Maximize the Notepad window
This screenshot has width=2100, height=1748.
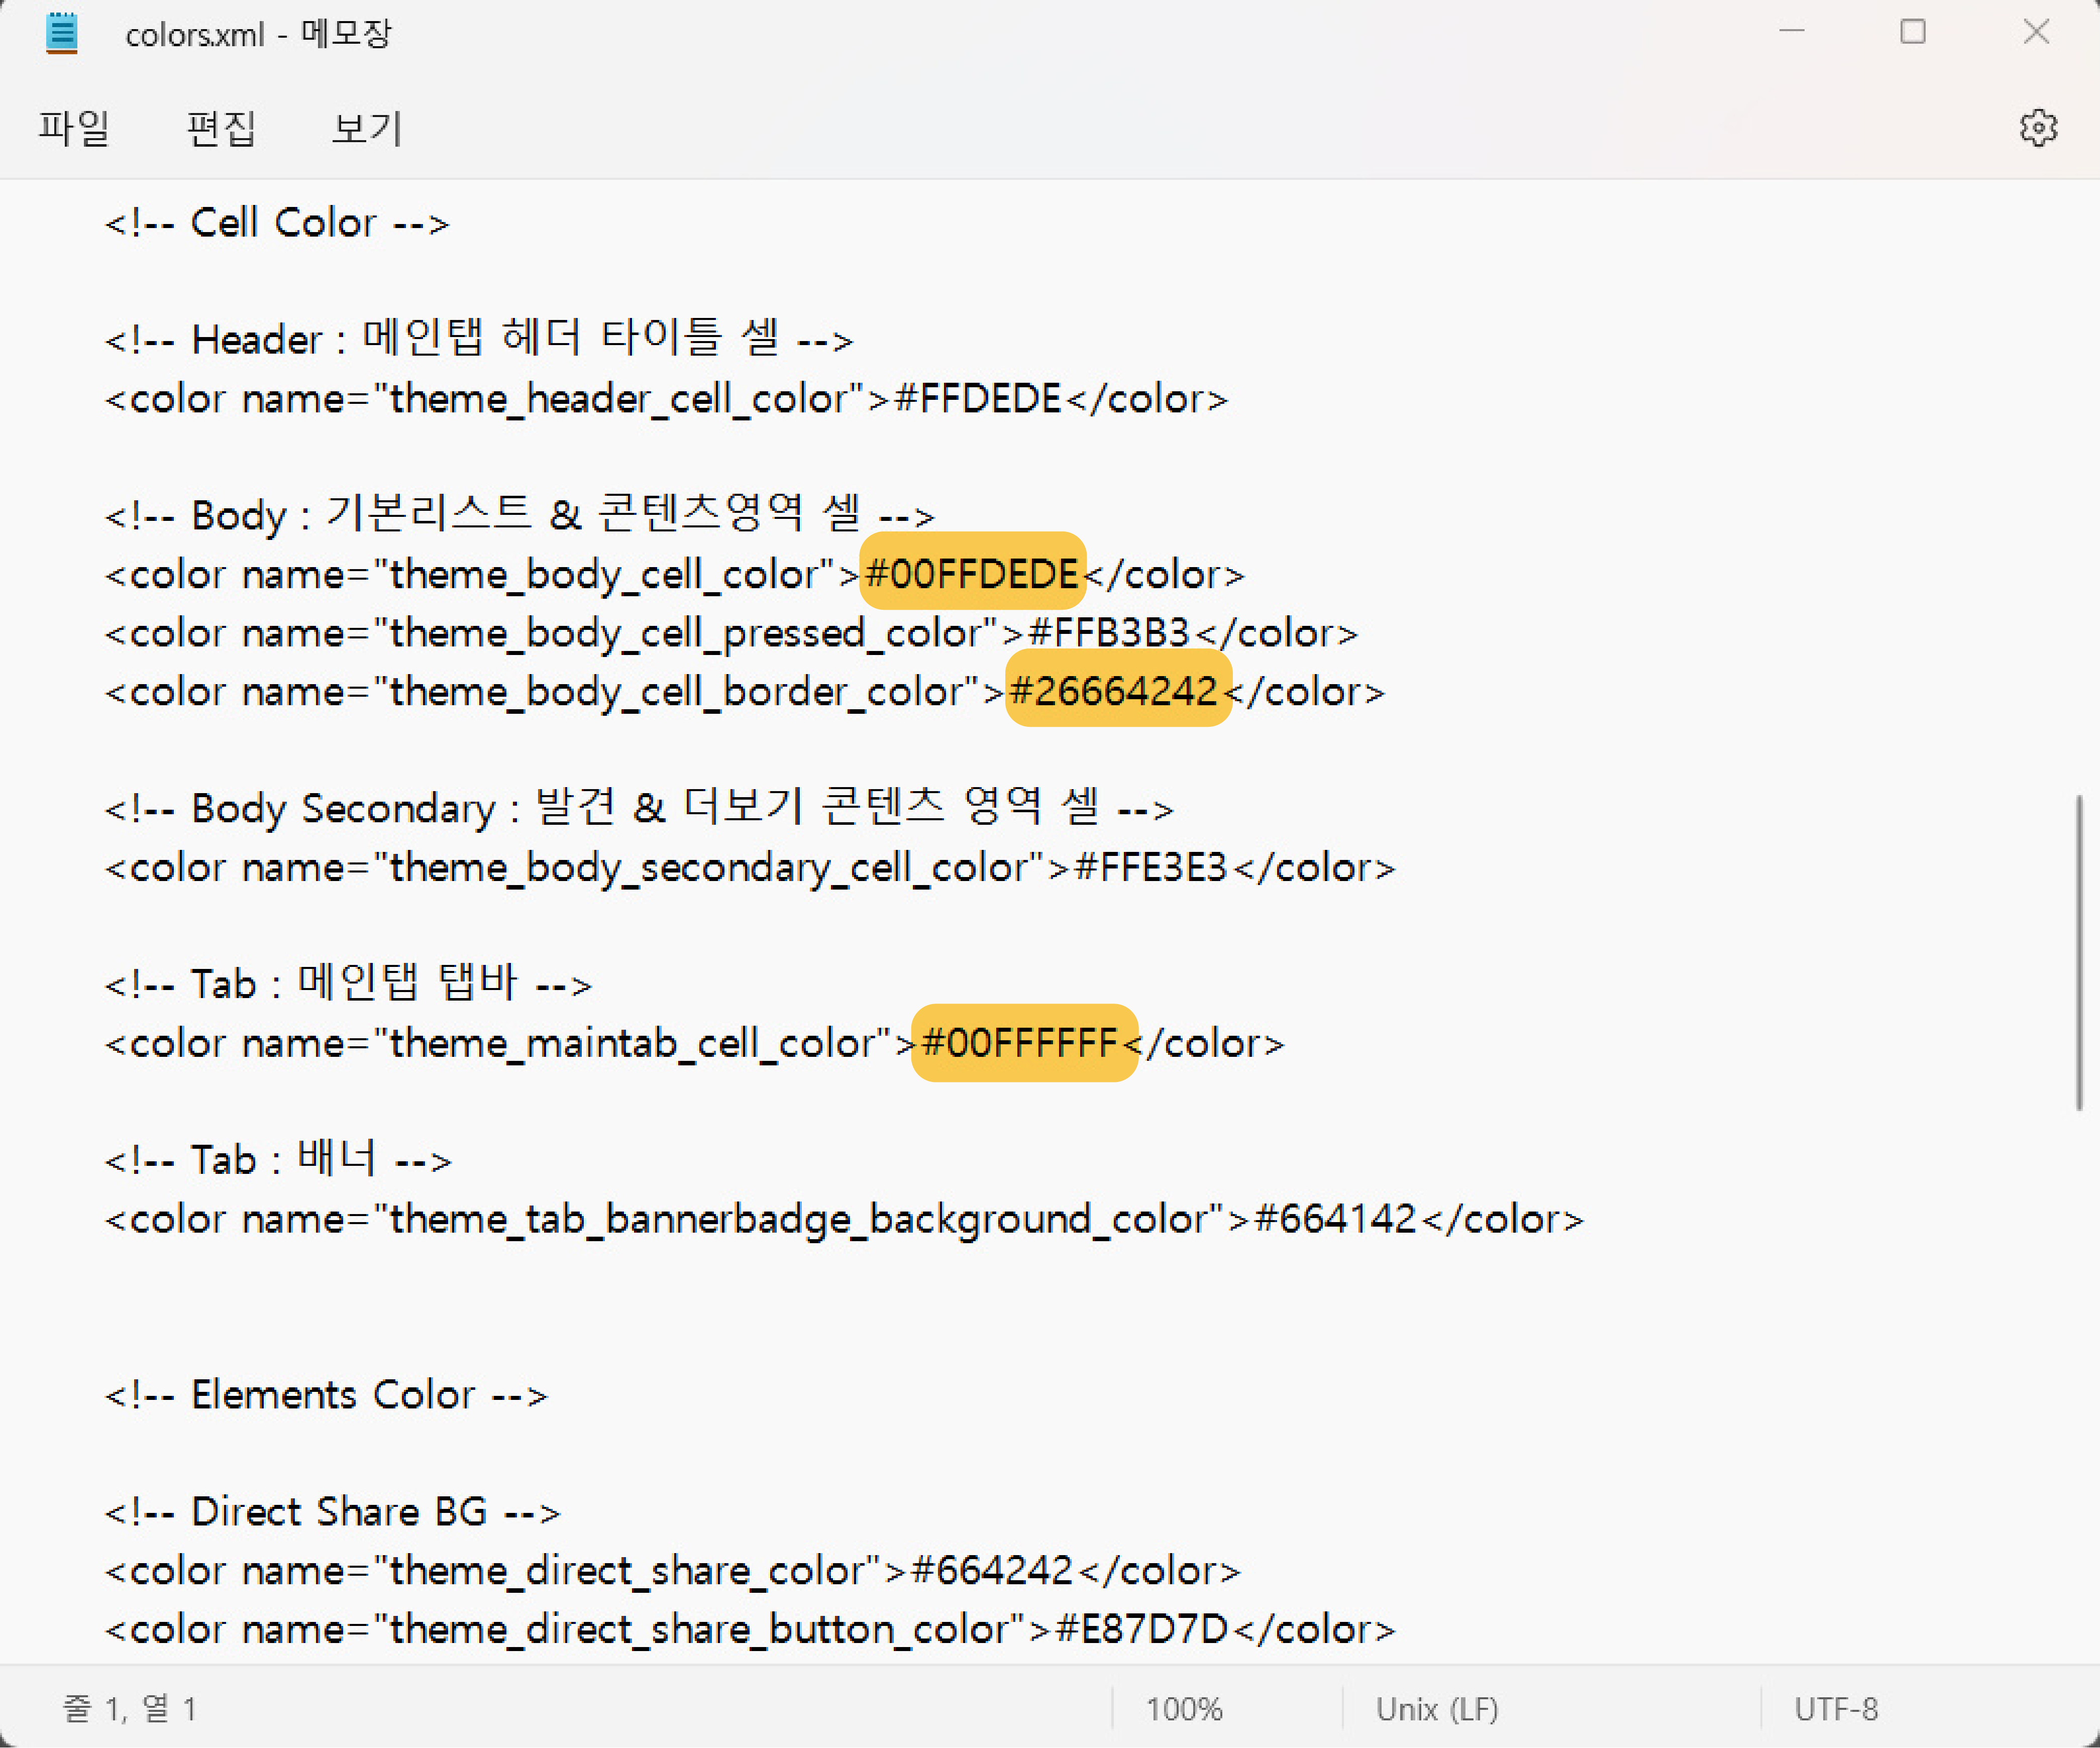click(x=1912, y=32)
